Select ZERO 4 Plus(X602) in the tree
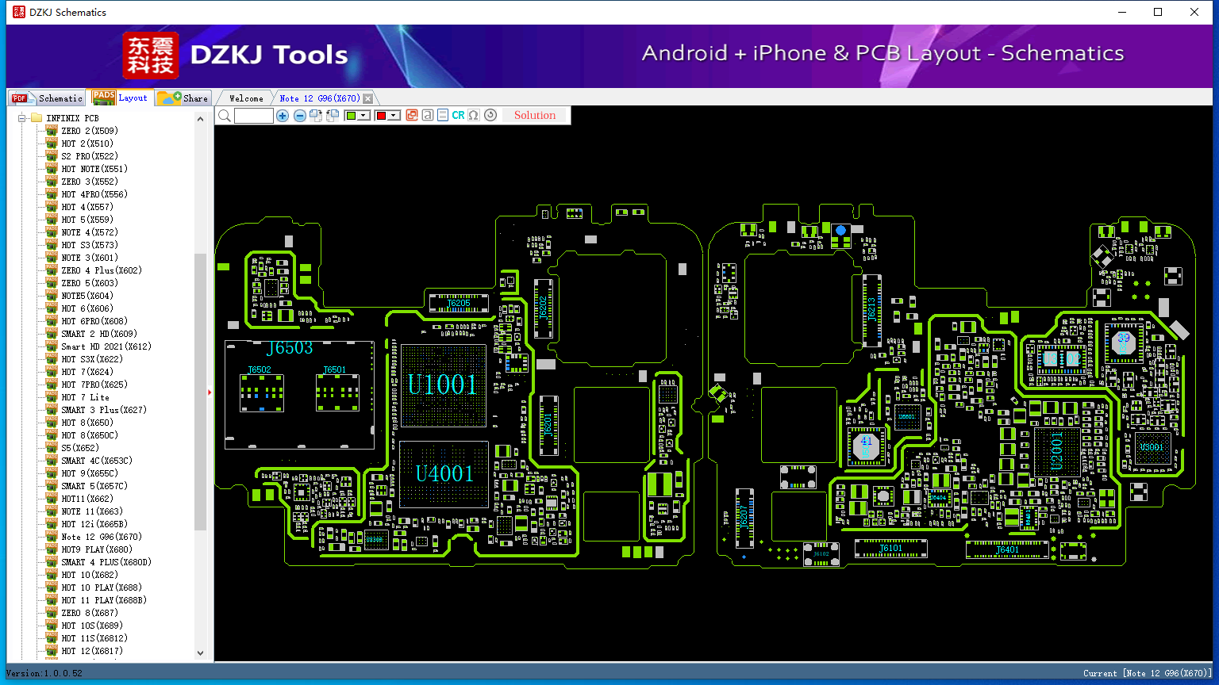 (102, 270)
